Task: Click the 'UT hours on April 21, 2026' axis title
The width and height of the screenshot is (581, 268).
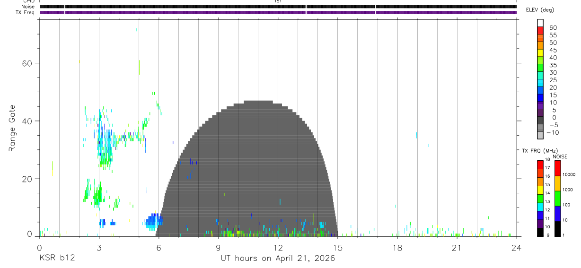Action: coord(278,258)
